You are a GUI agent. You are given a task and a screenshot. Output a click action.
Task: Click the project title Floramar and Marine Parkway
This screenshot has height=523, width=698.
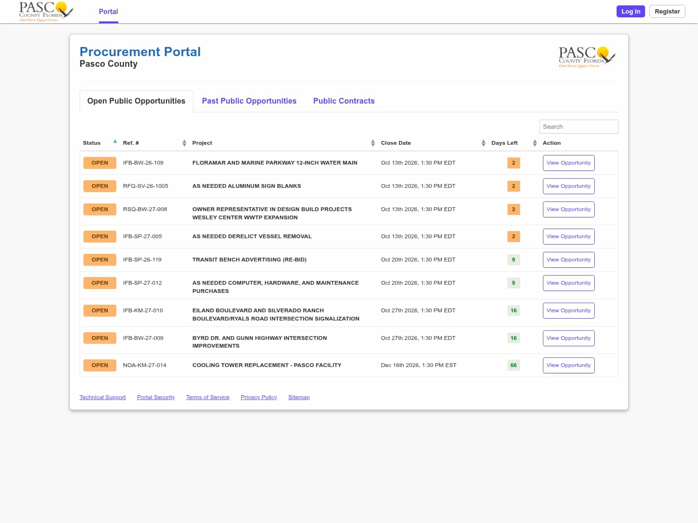pyautogui.click(x=275, y=163)
